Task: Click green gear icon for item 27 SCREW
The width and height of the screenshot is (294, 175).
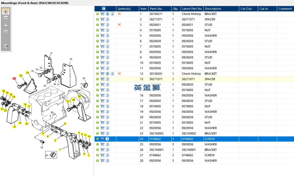Action: click(97, 155)
